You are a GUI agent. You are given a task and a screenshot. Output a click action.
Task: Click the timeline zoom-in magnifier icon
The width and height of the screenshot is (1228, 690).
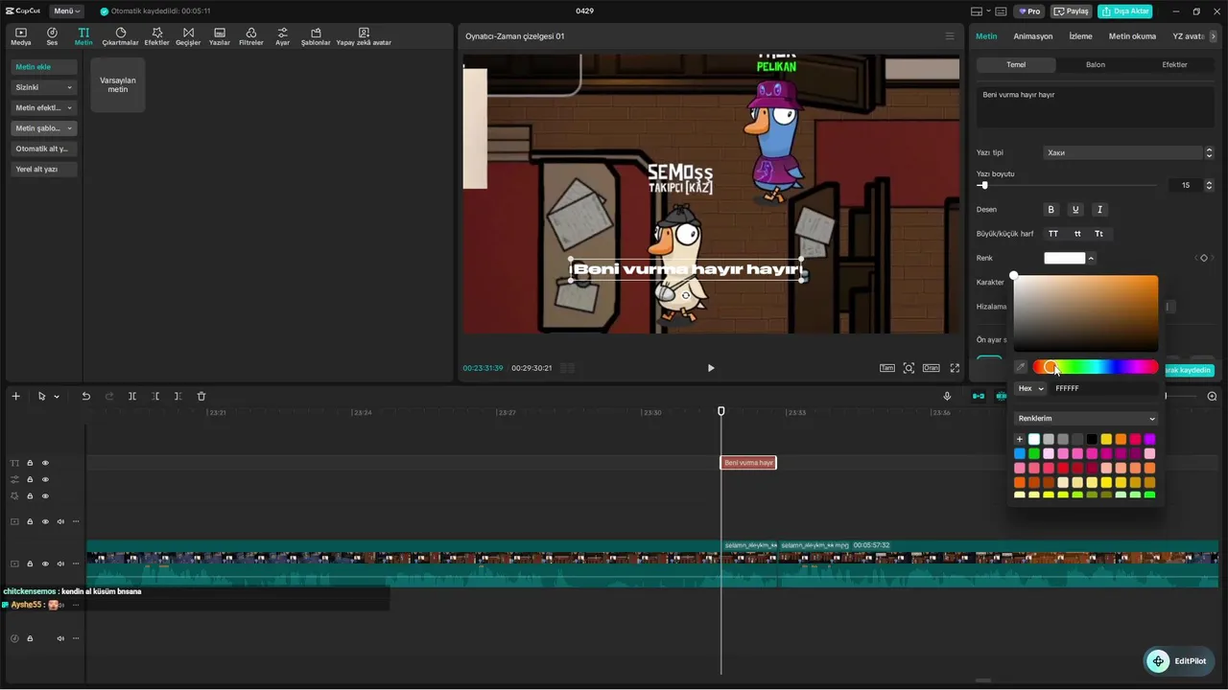tap(1212, 396)
